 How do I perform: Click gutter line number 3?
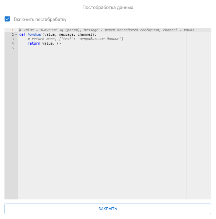tap(13, 39)
